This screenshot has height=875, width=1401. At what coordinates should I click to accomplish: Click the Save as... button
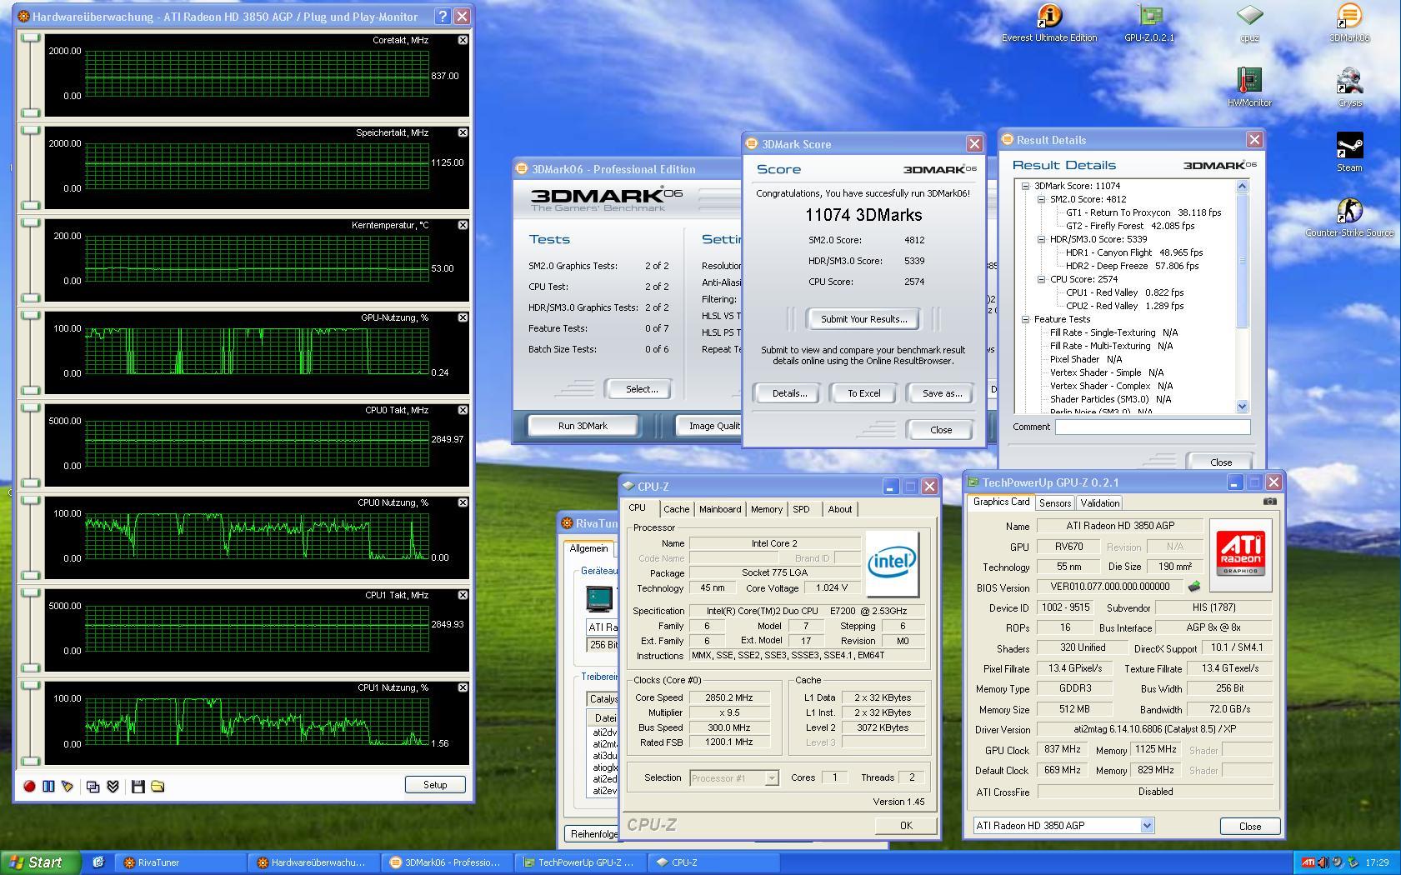click(x=942, y=393)
